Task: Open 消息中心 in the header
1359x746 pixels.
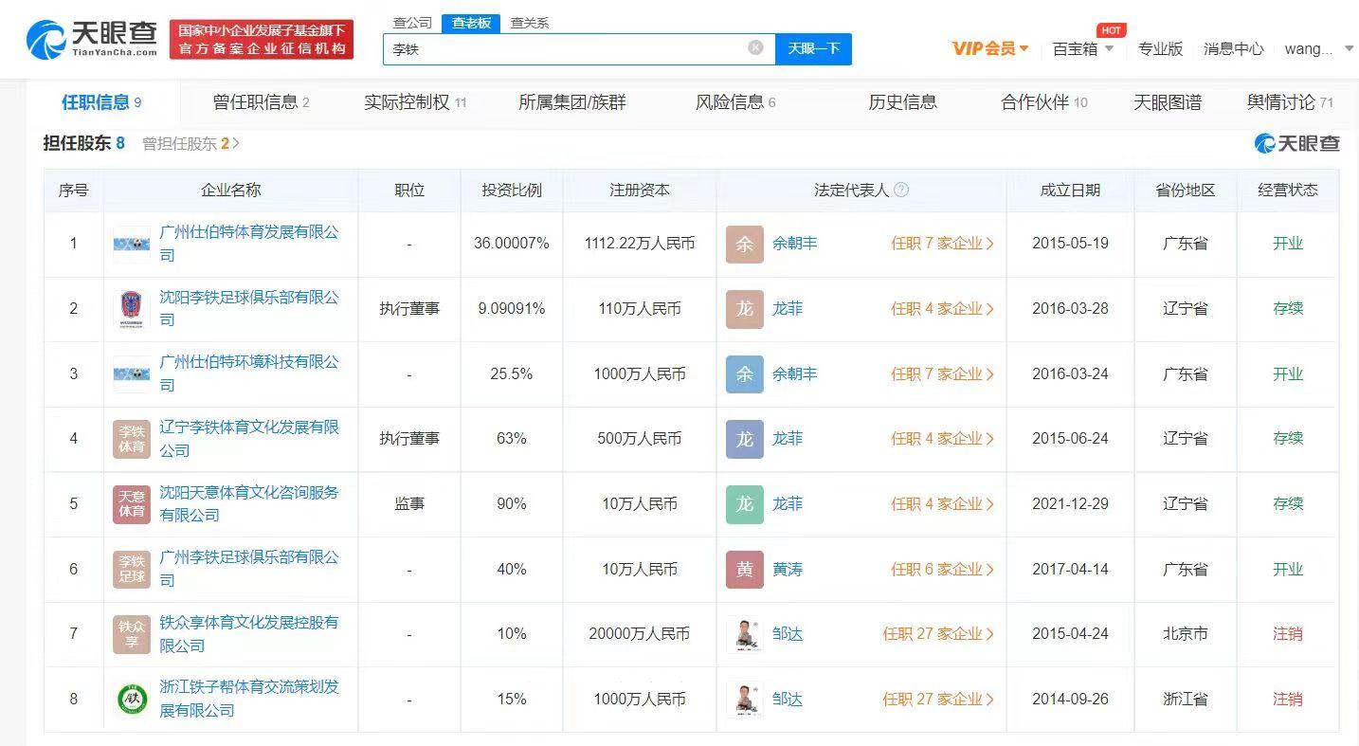Action: pyautogui.click(x=1234, y=48)
